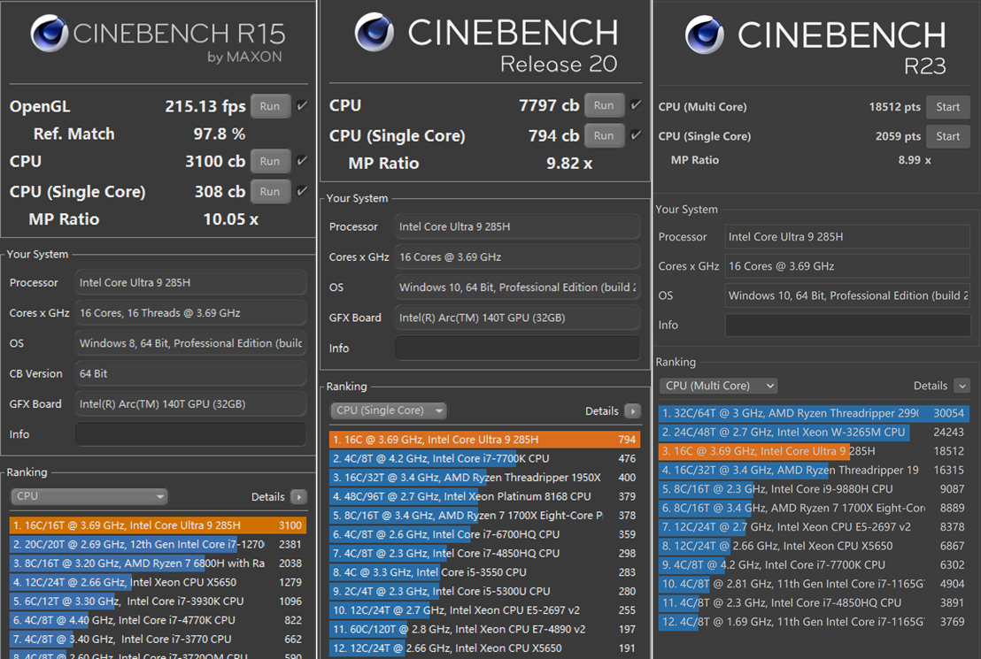The image size is (981, 659).
Task: Select the 'Intel Core i5-5300U CPU' ranking row
Action: [x=484, y=592]
